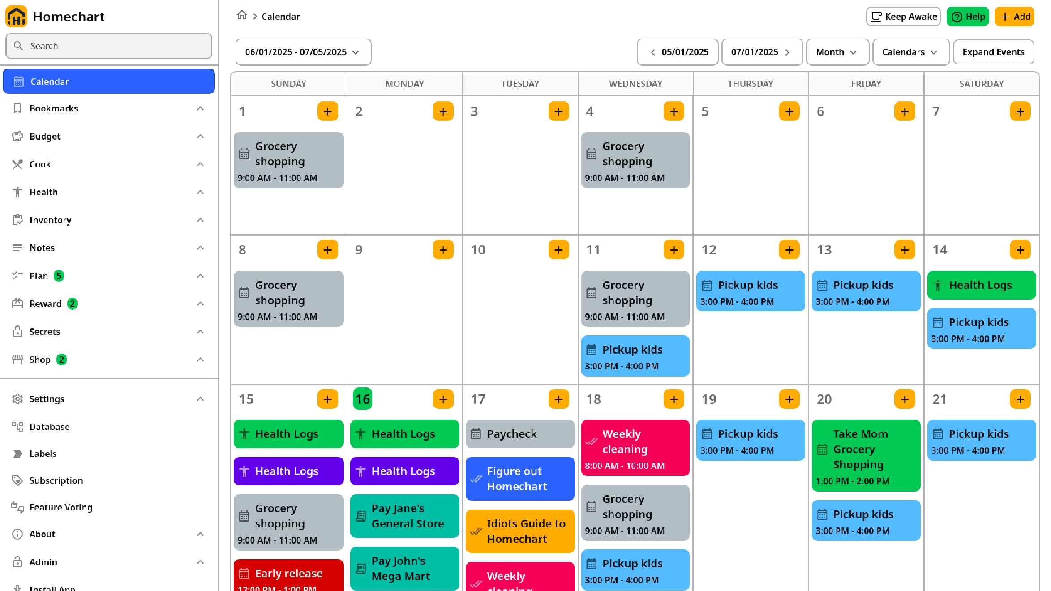Click the Budget piggy bank icon
1051x591 pixels.
[17, 137]
